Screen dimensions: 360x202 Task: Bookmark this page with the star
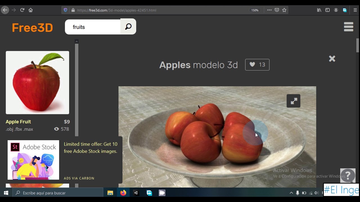[x=284, y=10]
